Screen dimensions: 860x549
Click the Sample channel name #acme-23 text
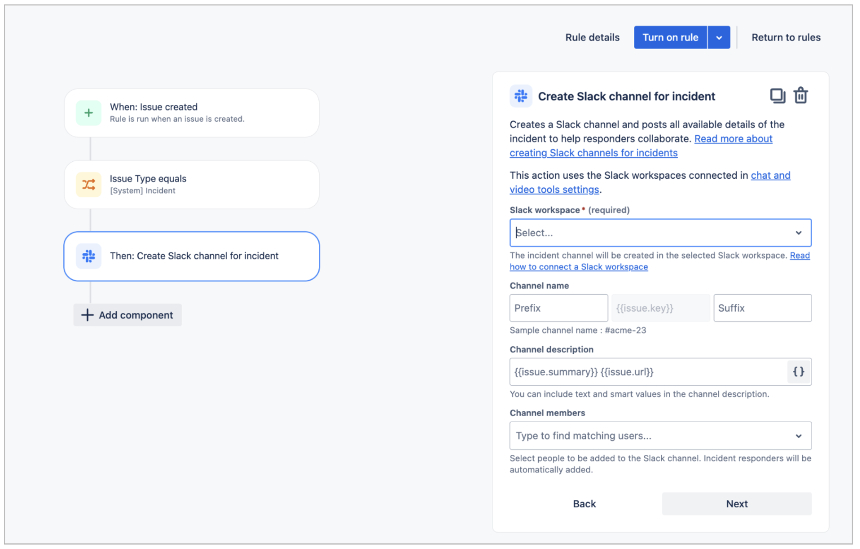(578, 330)
